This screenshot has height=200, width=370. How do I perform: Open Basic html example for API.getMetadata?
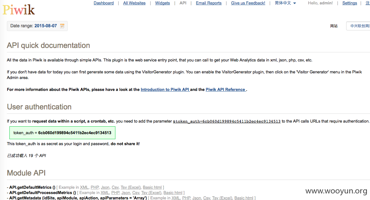coord(244,198)
